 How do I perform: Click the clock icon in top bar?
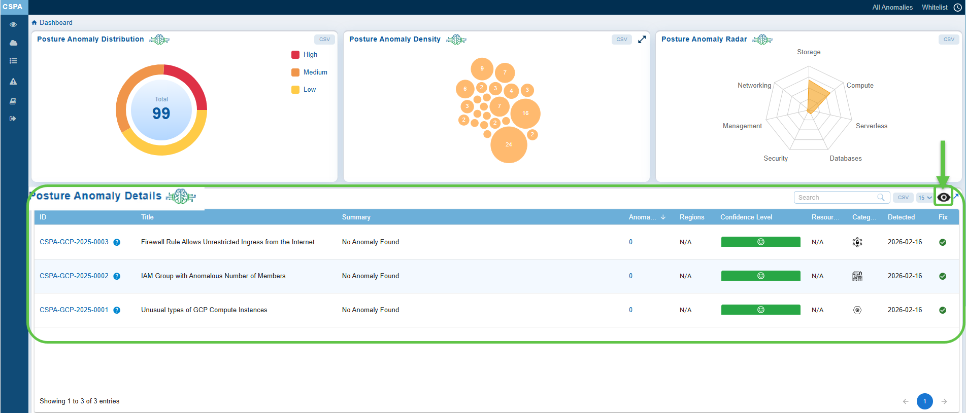click(957, 8)
